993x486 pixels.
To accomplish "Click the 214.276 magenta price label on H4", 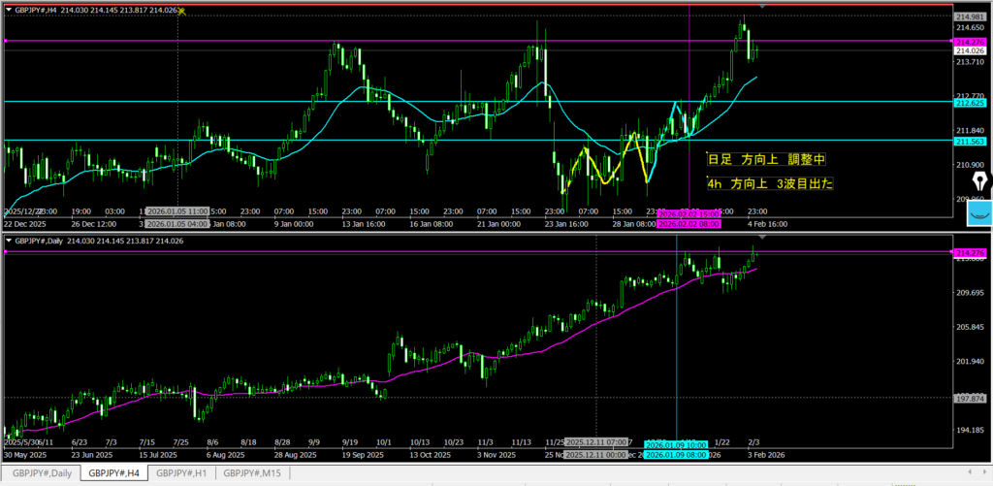I will 970,42.
